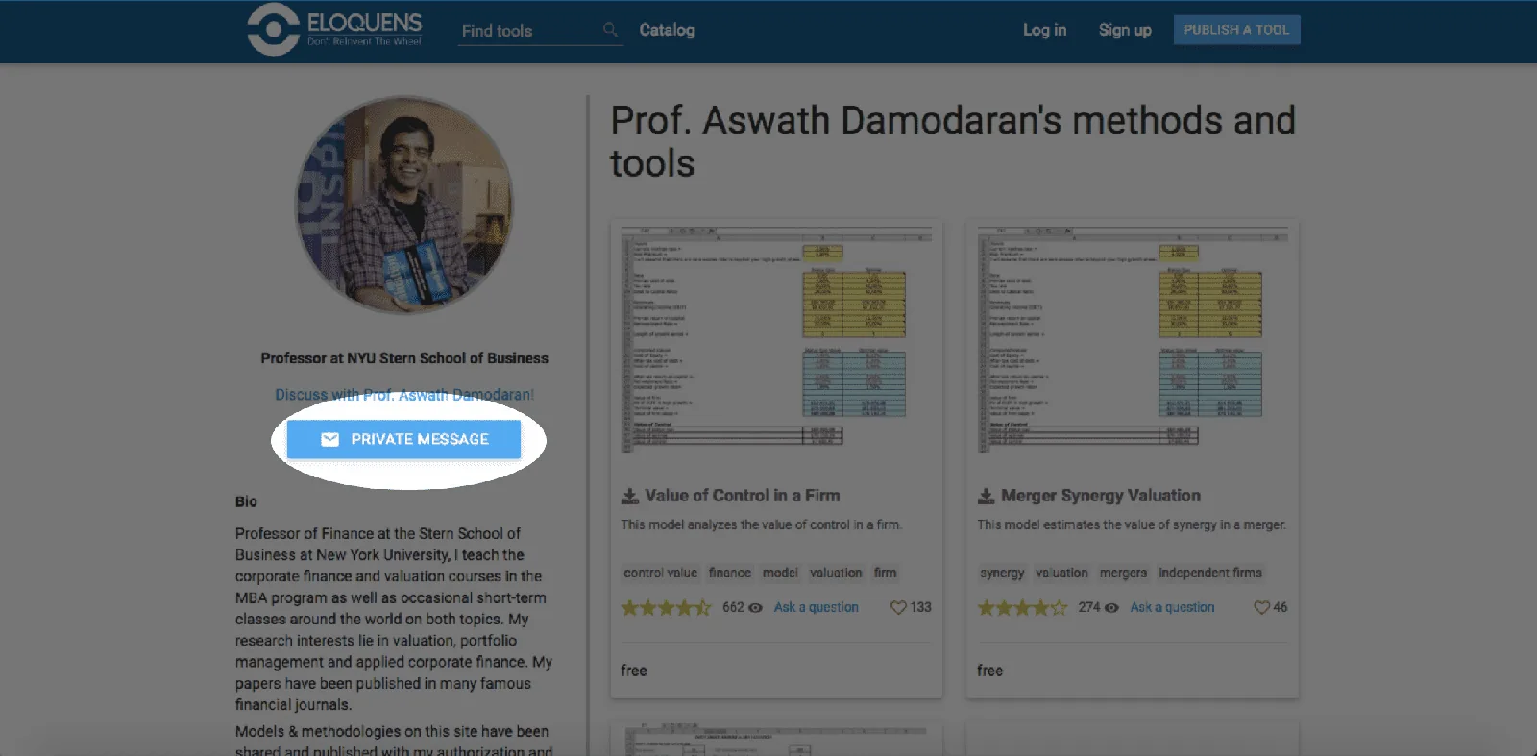Click the search magnifier icon
The height and width of the screenshot is (756, 1537).
(x=610, y=30)
